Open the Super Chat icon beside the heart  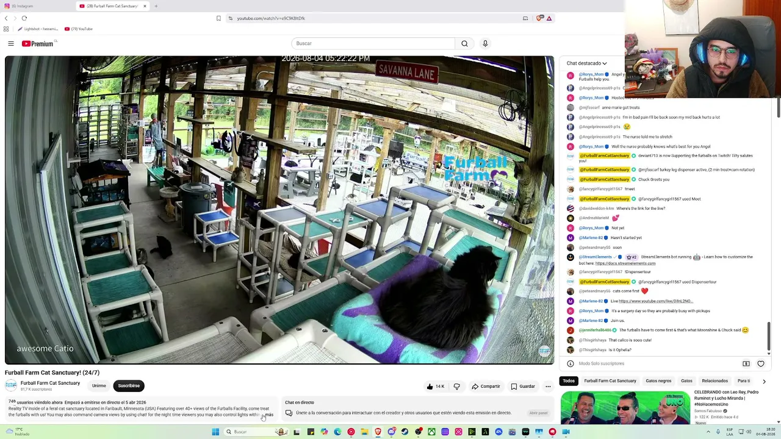click(x=746, y=364)
